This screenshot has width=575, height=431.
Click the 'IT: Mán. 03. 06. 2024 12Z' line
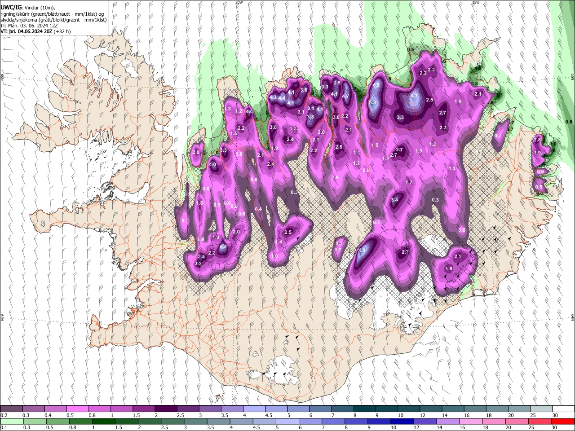tap(29, 26)
